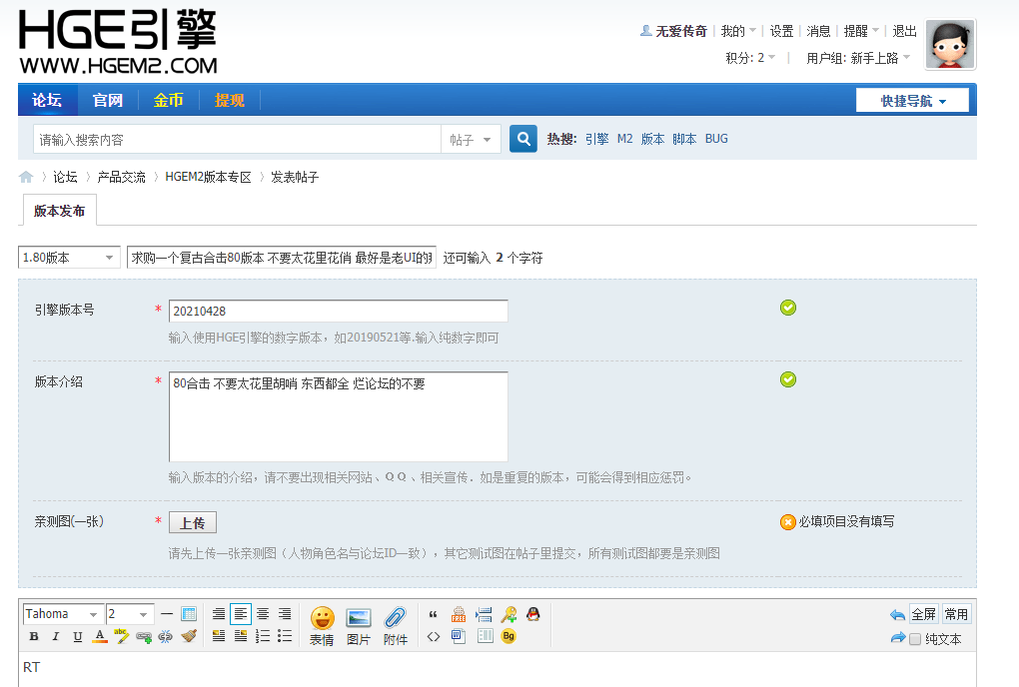Screen dimensions: 1019x687
Task: Insert a quote block using the quotation icon
Action: 433,614
